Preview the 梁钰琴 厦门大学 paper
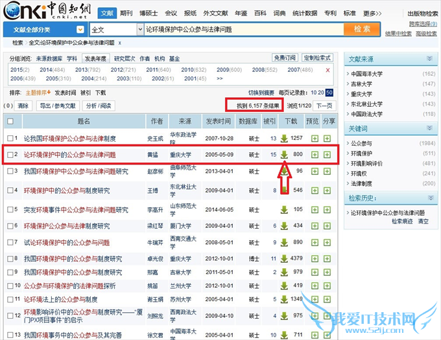Image resolution: width=441 pixels, height=340 pixels. (x=315, y=226)
